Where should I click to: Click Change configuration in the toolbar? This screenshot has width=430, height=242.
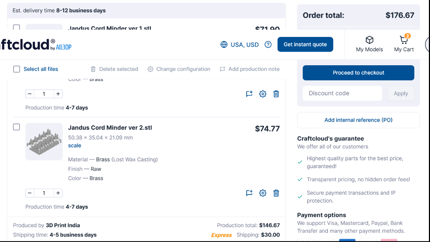click(x=179, y=69)
